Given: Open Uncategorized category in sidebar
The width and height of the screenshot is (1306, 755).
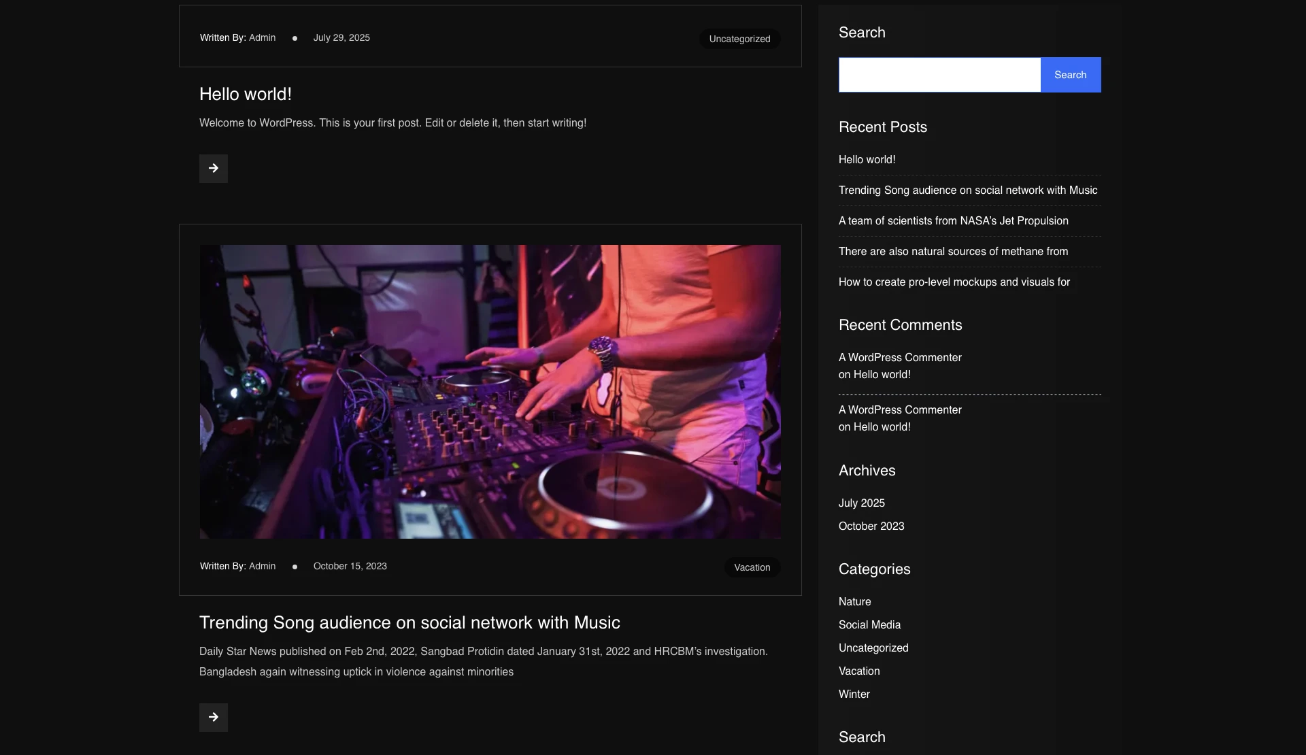Looking at the screenshot, I should 873,648.
